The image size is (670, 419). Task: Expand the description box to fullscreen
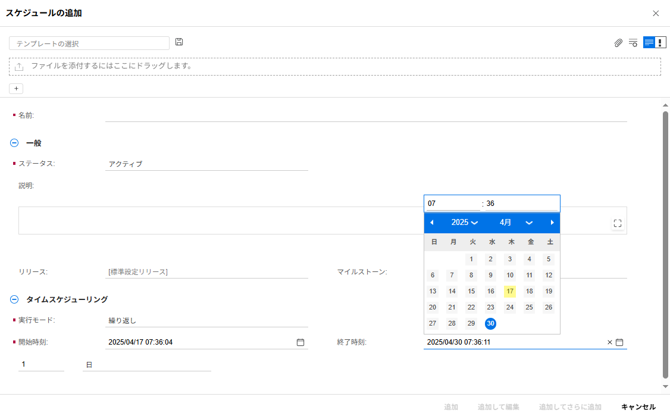point(617,223)
